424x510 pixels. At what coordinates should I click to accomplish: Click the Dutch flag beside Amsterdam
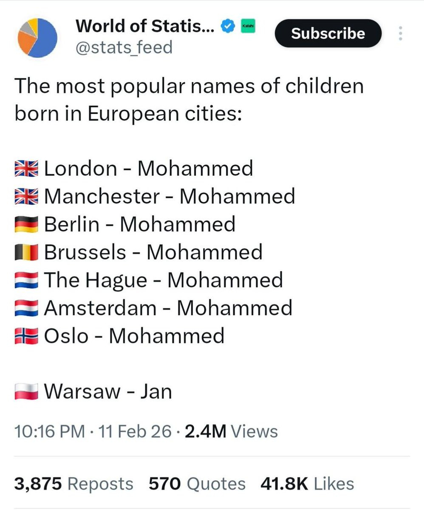[x=27, y=308]
